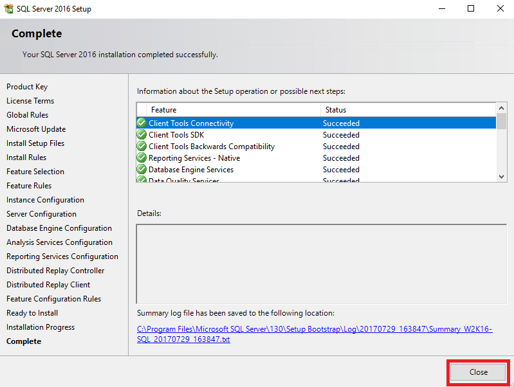Screen dimensions: 514x387
Task: Minimize the SQL Server 2016 Setup window
Action: click(441, 9)
